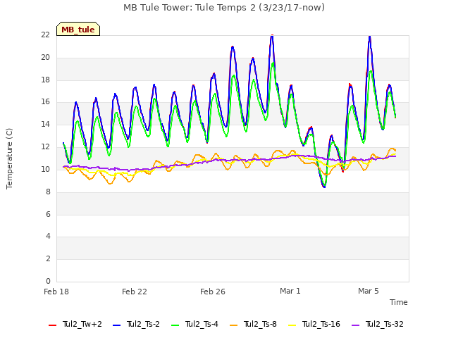Click the blue Tul2_Ts-2 legend swatch
The height and width of the screenshot is (338, 451).
click(116, 325)
